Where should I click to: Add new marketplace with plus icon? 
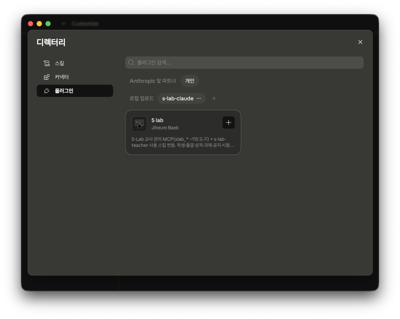coord(214,98)
